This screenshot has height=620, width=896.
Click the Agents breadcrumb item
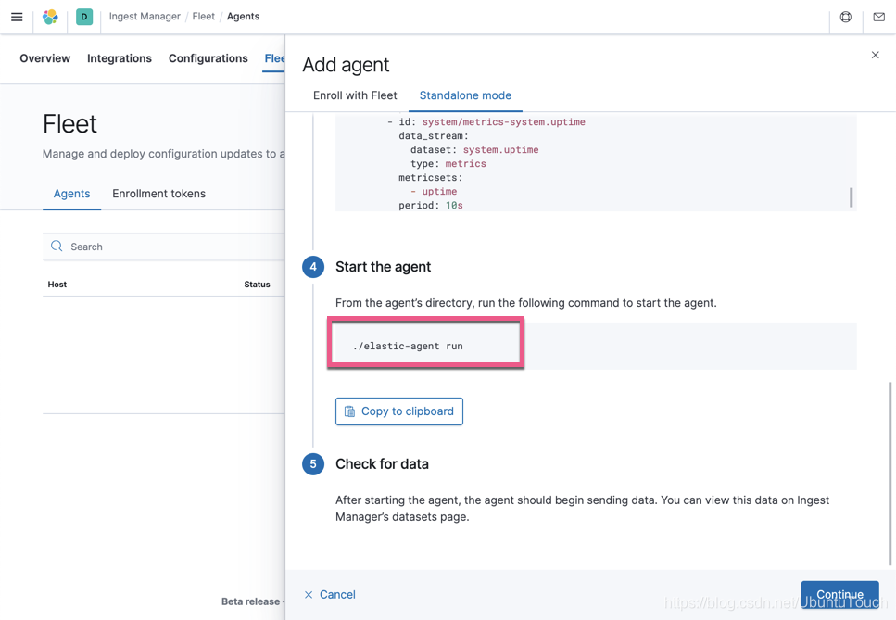tap(243, 17)
